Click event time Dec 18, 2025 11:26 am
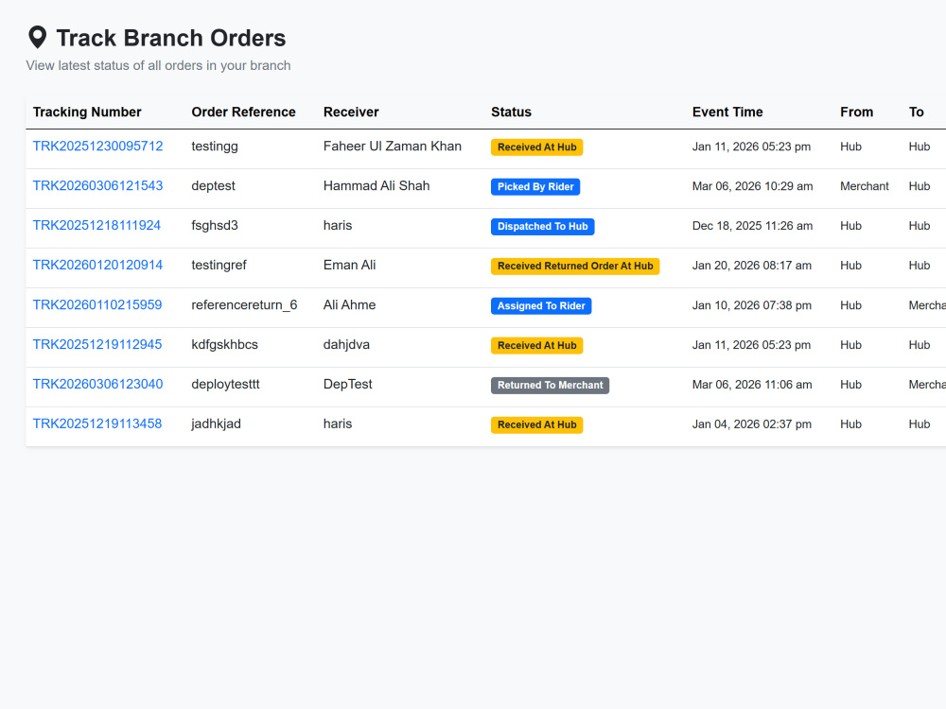 point(752,226)
